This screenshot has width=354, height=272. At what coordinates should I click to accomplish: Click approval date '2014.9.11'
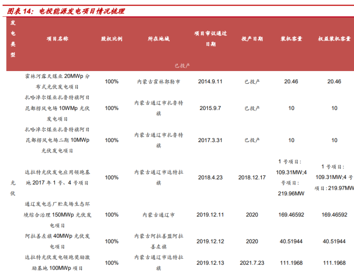[x=210, y=81]
